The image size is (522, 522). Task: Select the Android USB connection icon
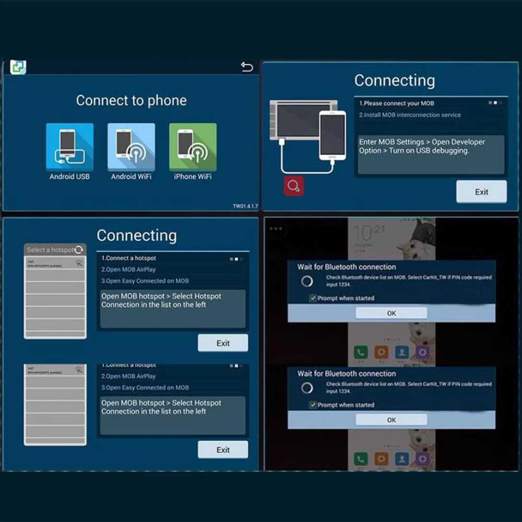click(x=69, y=147)
